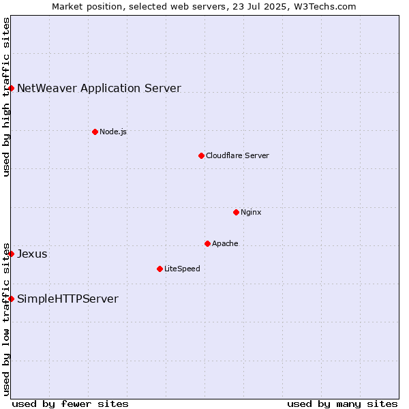
Task: Click the SimpleHTTPServer red marker
Action: point(11,299)
